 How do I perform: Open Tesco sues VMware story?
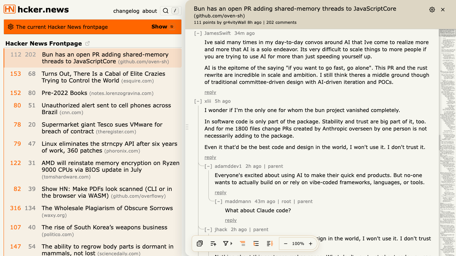click(102, 128)
